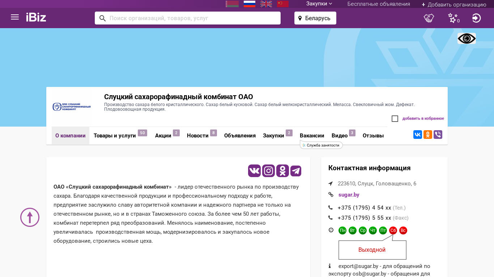Image resolution: width=494 pixels, height=277 pixels.
Task: Click the address location arrow icon
Action: point(331,184)
